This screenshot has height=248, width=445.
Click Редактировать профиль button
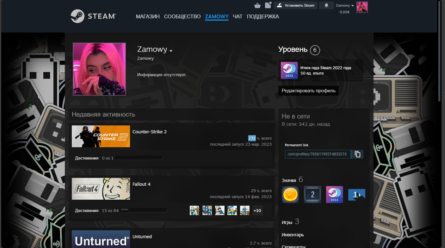click(309, 91)
